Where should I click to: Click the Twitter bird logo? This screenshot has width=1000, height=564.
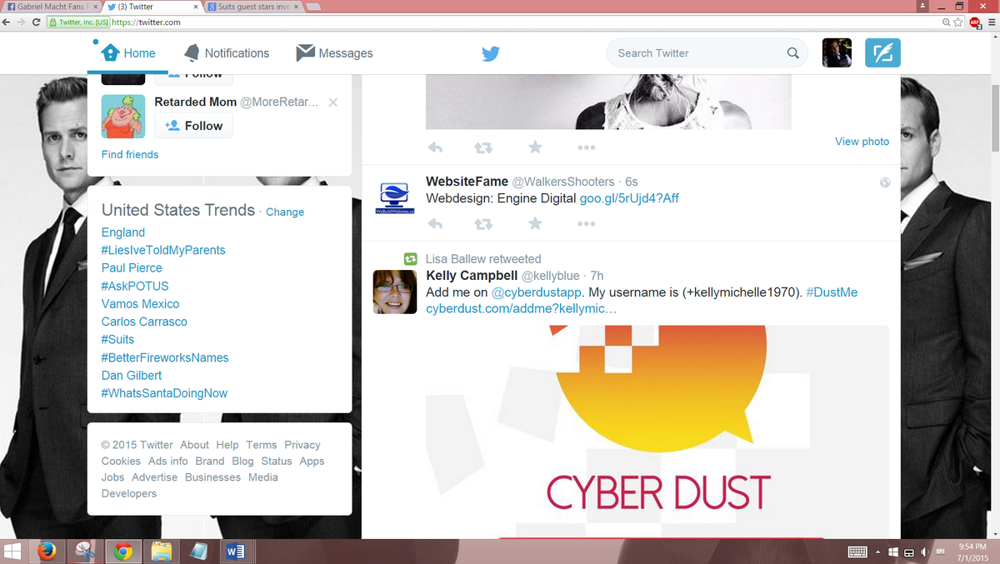(491, 53)
